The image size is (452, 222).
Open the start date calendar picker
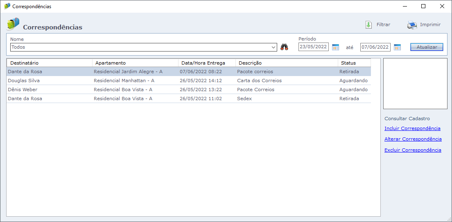click(335, 47)
